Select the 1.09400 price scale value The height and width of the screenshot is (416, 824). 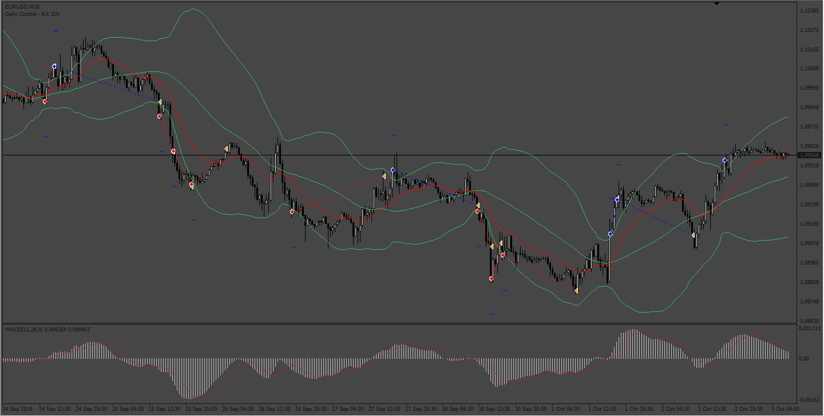(810, 185)
